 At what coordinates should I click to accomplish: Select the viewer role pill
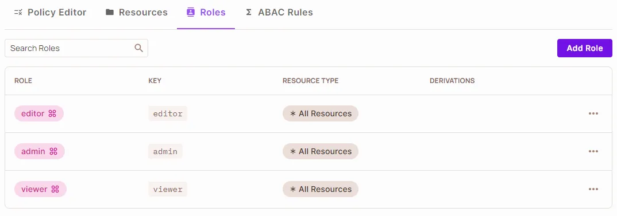pos(41,189)
